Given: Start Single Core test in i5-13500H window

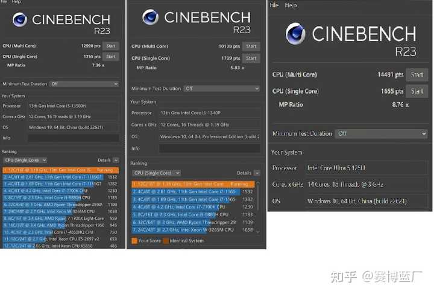Looking at the screenshot, I should point(111,57).
